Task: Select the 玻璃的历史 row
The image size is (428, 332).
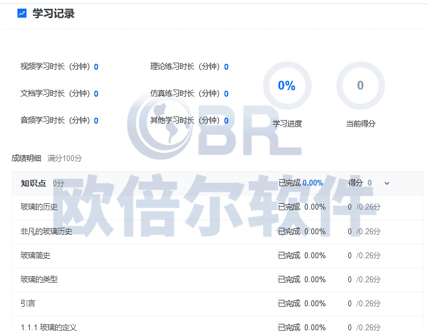Action: tap(39, 207)
